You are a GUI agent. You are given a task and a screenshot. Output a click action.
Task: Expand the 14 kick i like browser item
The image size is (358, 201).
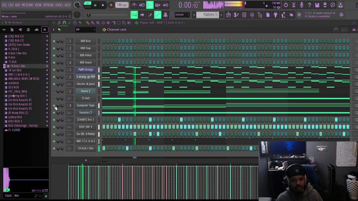[4, 66]
